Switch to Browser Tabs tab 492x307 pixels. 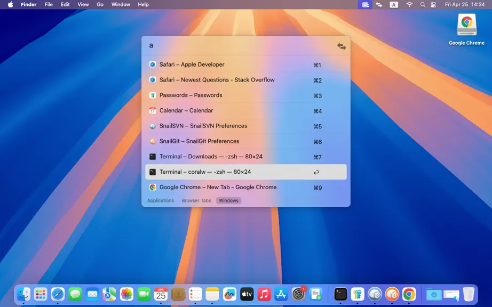coord(196,200)
